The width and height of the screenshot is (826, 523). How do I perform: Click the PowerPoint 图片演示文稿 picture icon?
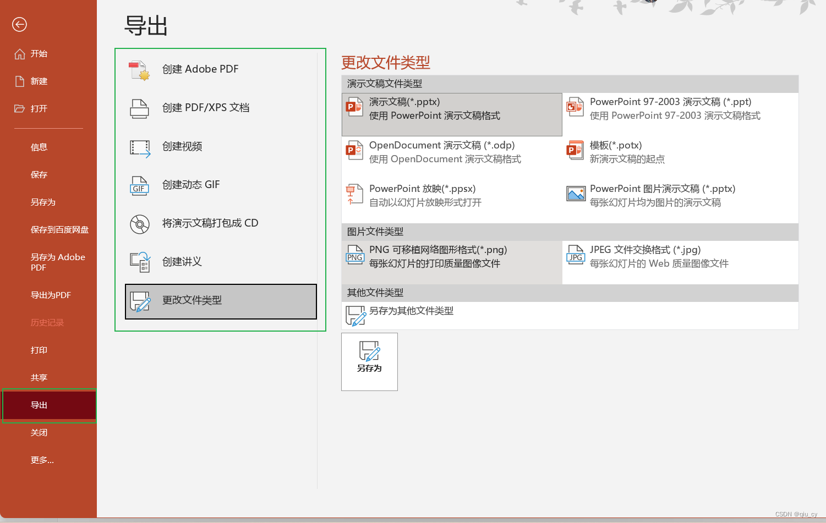(x=576, y=194)
